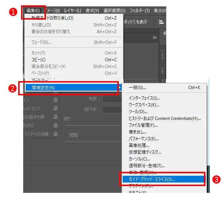The width and height of the screenshot is (224, 201).
Task: Open ファイル管理(F)... preferences
Action: 143,125
